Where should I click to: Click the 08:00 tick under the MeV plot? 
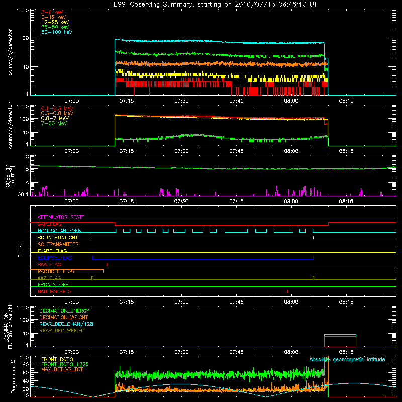pyautogui.click(x=291, y=151)
